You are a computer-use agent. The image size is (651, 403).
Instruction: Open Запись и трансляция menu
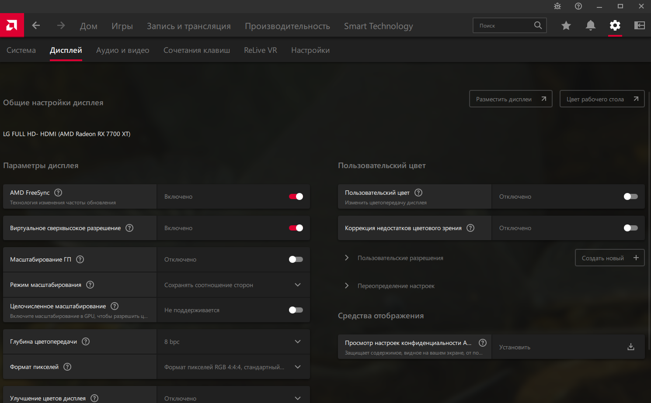click(x=189, y=26)
